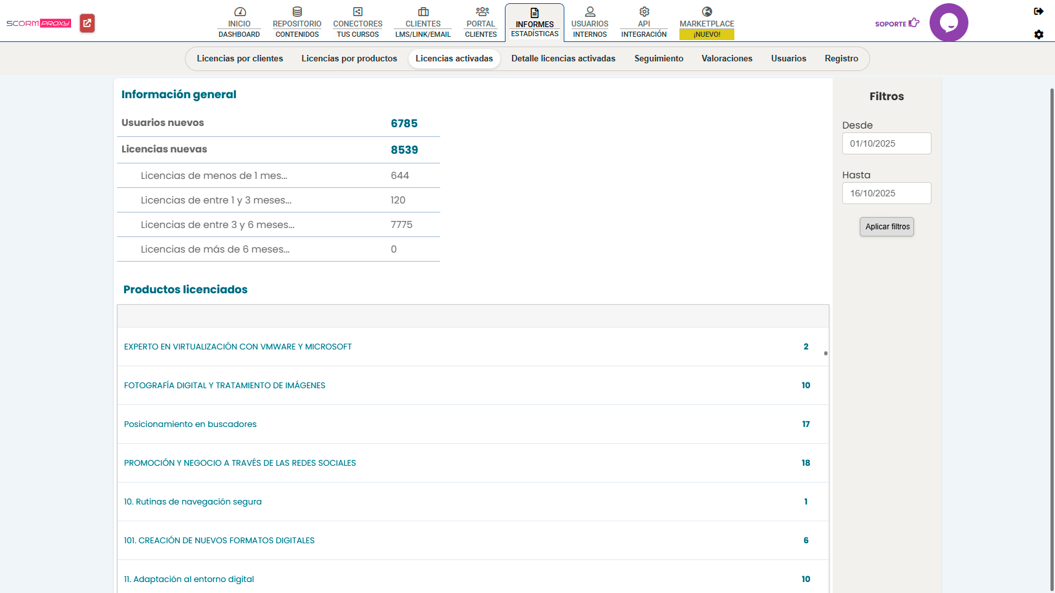
Task: Click the Soporte hand pointer link
Action: click(x=897, y=23)
